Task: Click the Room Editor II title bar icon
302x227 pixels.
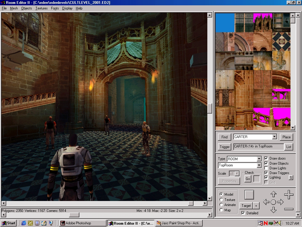Action: [x=3, y=2]
